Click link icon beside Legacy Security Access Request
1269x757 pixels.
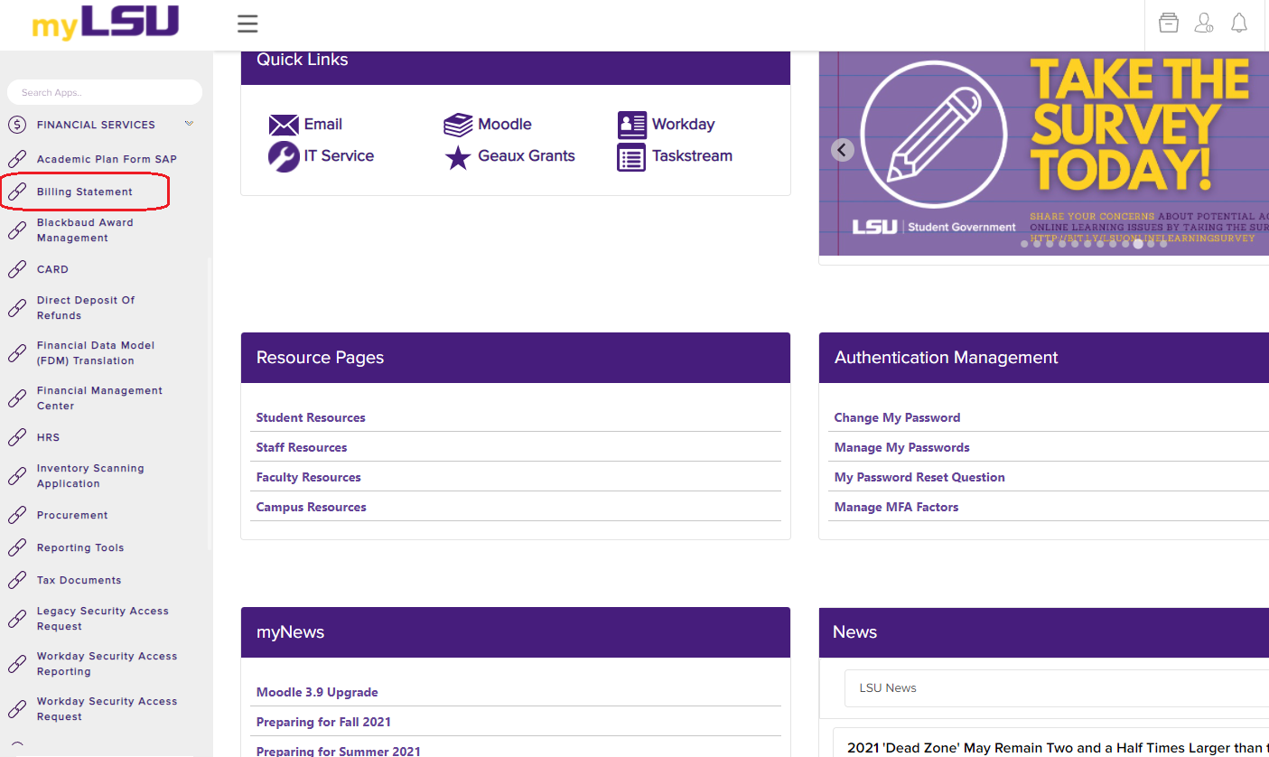16,619
